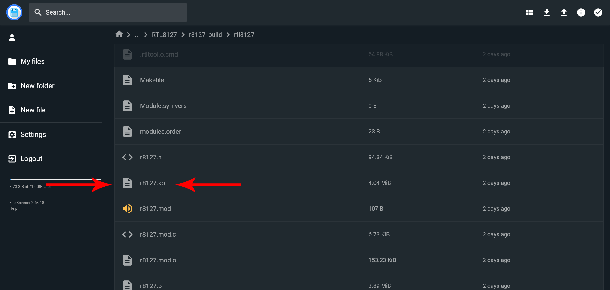The width and height of the screenshot is (610, 290).
Task: Click the 153.23 KiB size value
Action: pos(382,260)
